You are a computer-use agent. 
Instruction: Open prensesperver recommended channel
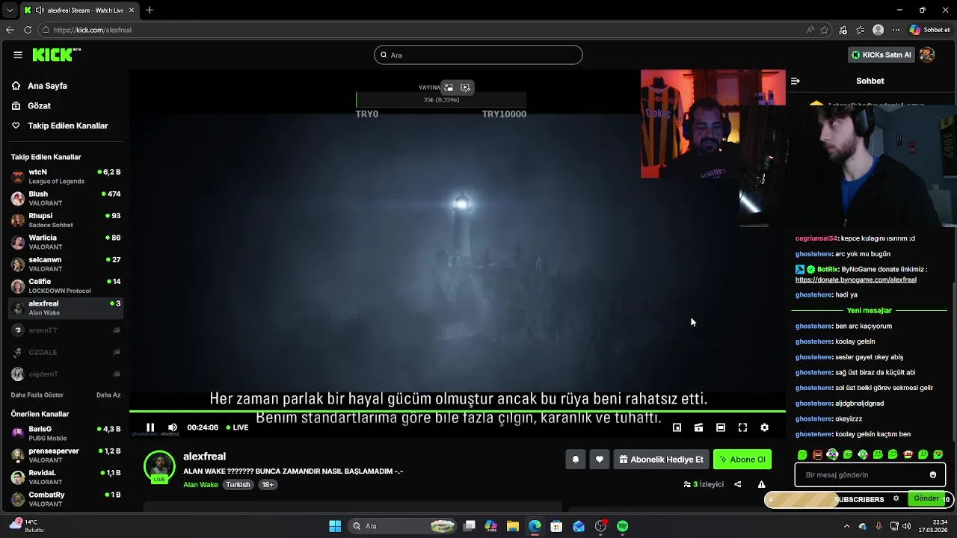66,455
